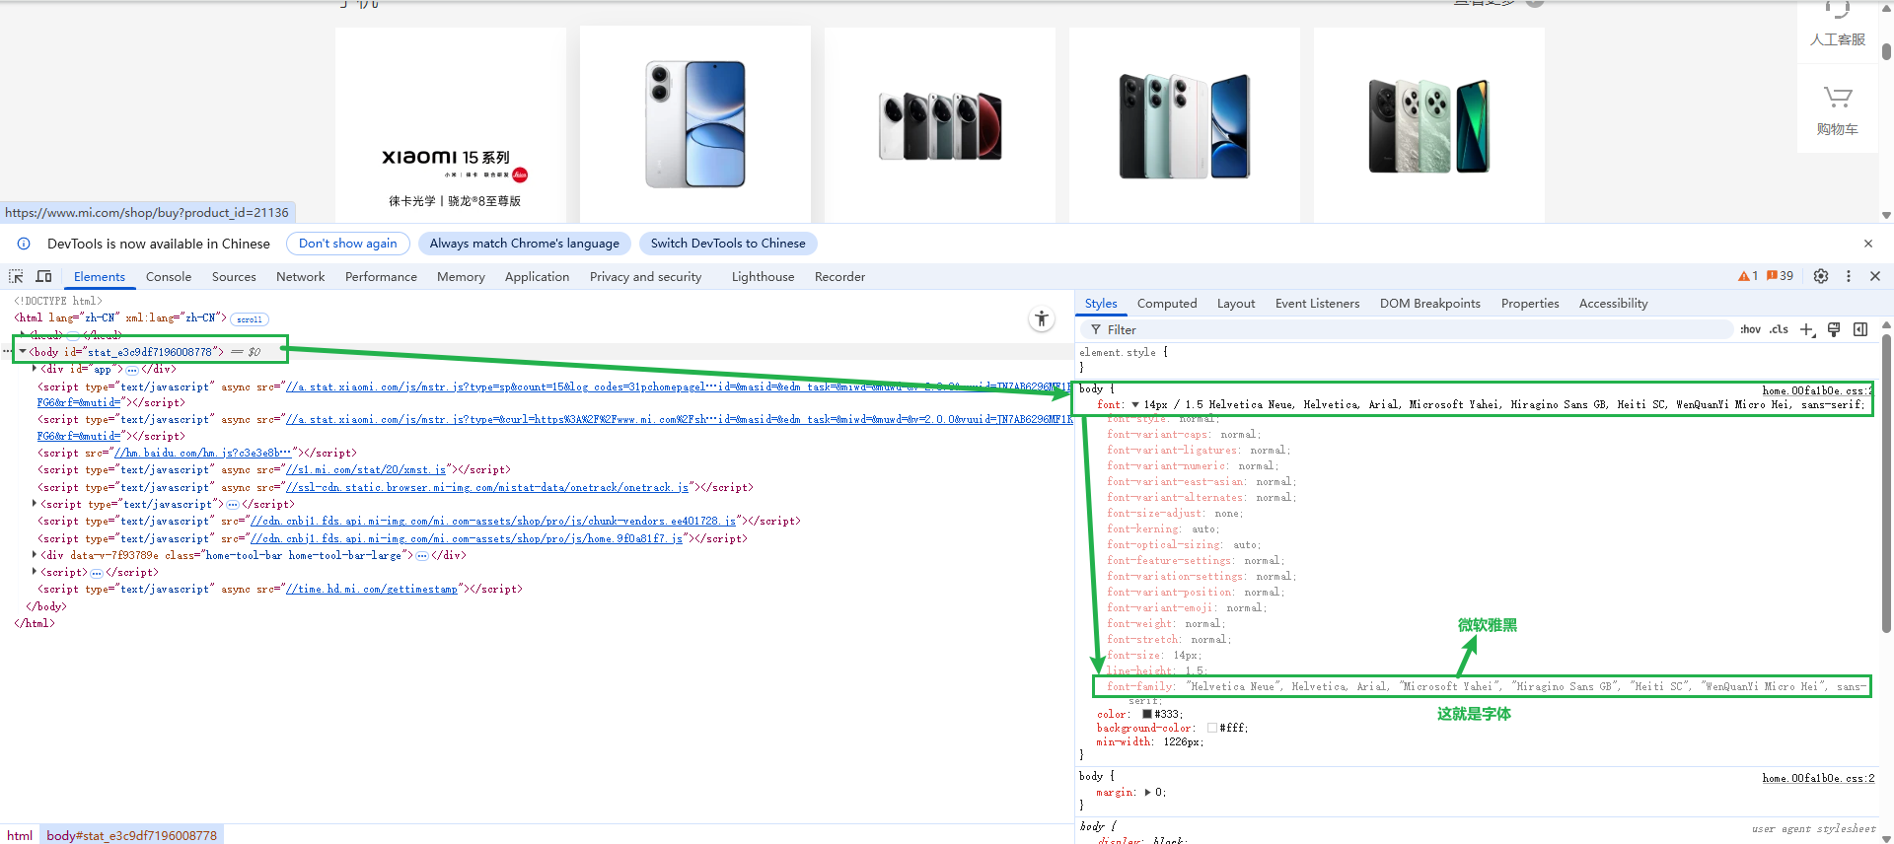This screenshot has width=1894, height=844.
Task: Toggle the device toolbar icon
Action: (x=43, y=276)
